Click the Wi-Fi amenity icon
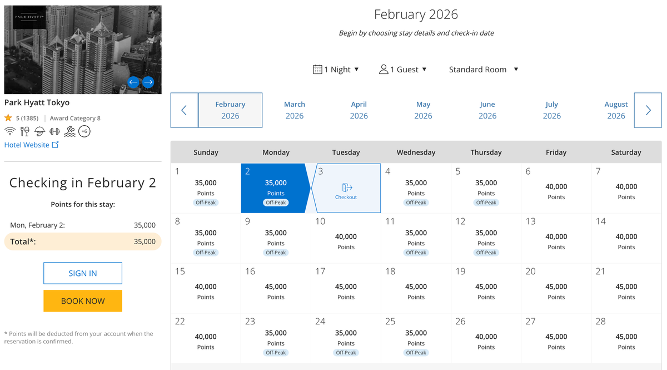 point(9,131)
